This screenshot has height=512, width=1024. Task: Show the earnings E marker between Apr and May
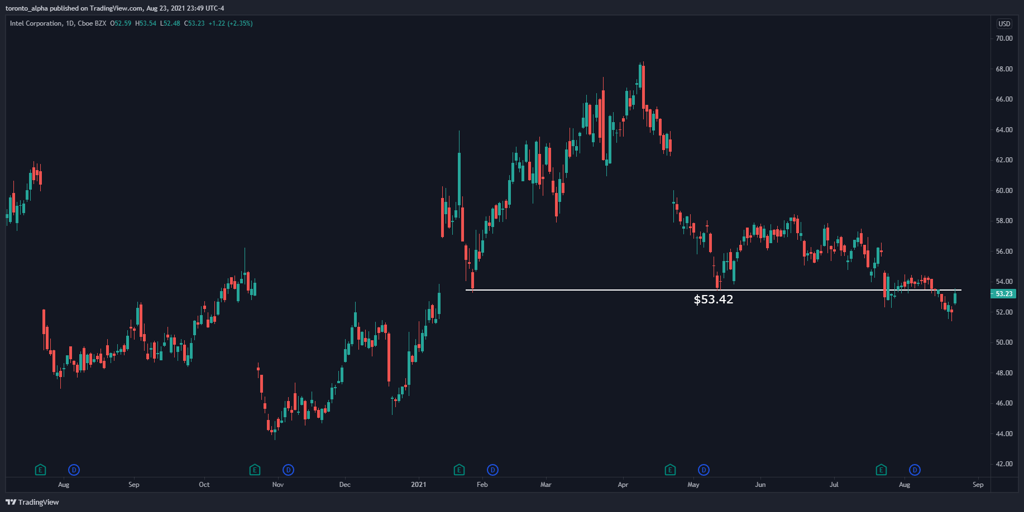click(x=670, y=470)
